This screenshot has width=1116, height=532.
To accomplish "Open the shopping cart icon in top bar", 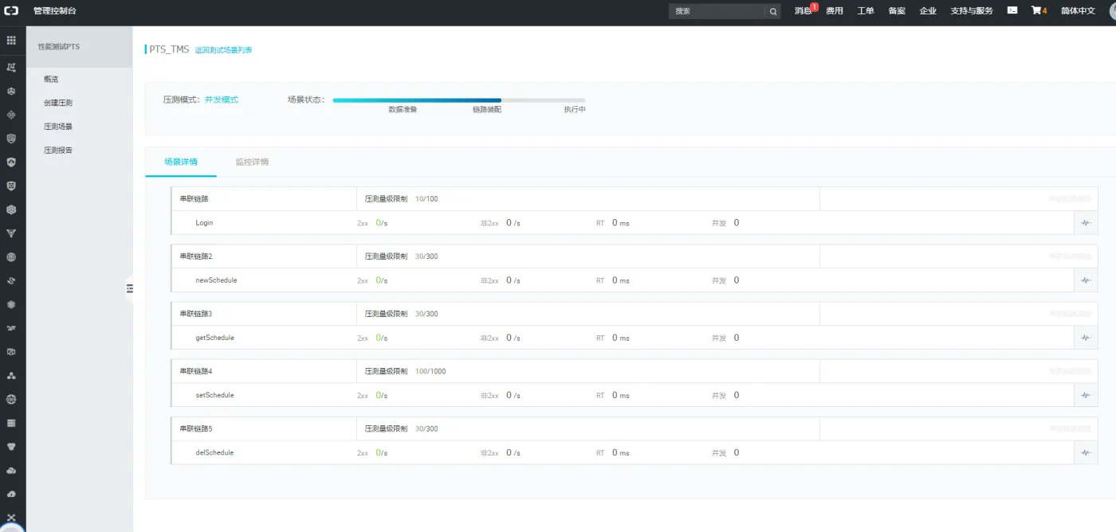I will [1037, 11].
